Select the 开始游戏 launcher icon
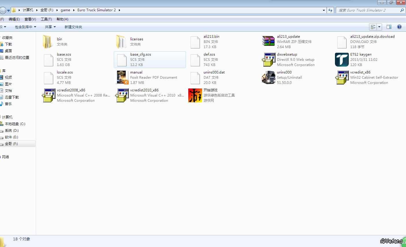The height and width of the screenshot is (247, 406). point(195,95)
